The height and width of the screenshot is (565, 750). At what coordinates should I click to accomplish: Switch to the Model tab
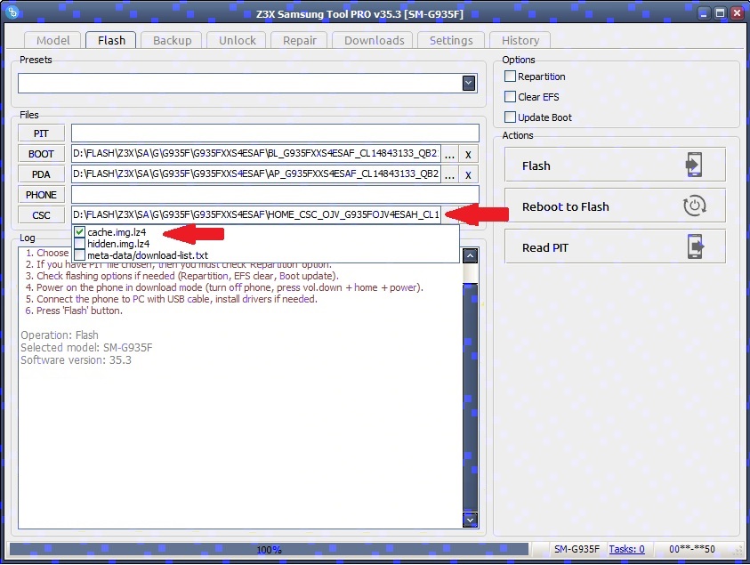point(53,40)
